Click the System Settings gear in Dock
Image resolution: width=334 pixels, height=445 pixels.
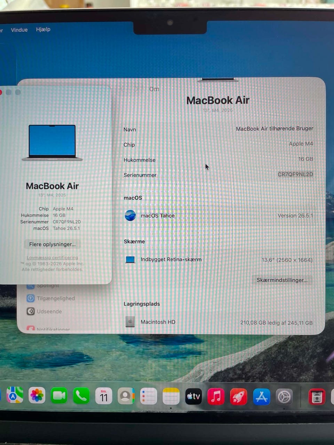284,397
